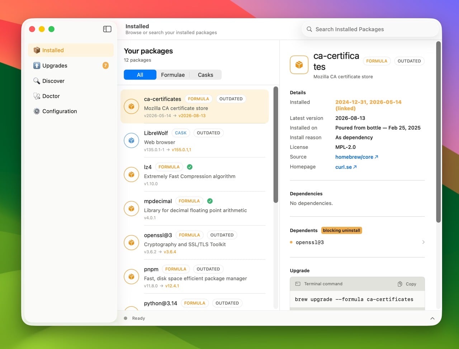Viewport: 459px width, 349px height.
Task: Click the v3.6.4 version for openssl@3
Action: coord(170,252)
